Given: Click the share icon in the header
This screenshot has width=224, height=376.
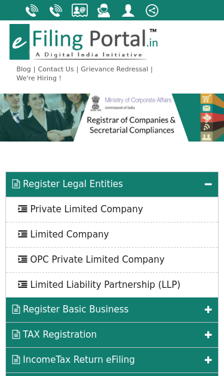Looking at the screenshot, I should point(152,11).
